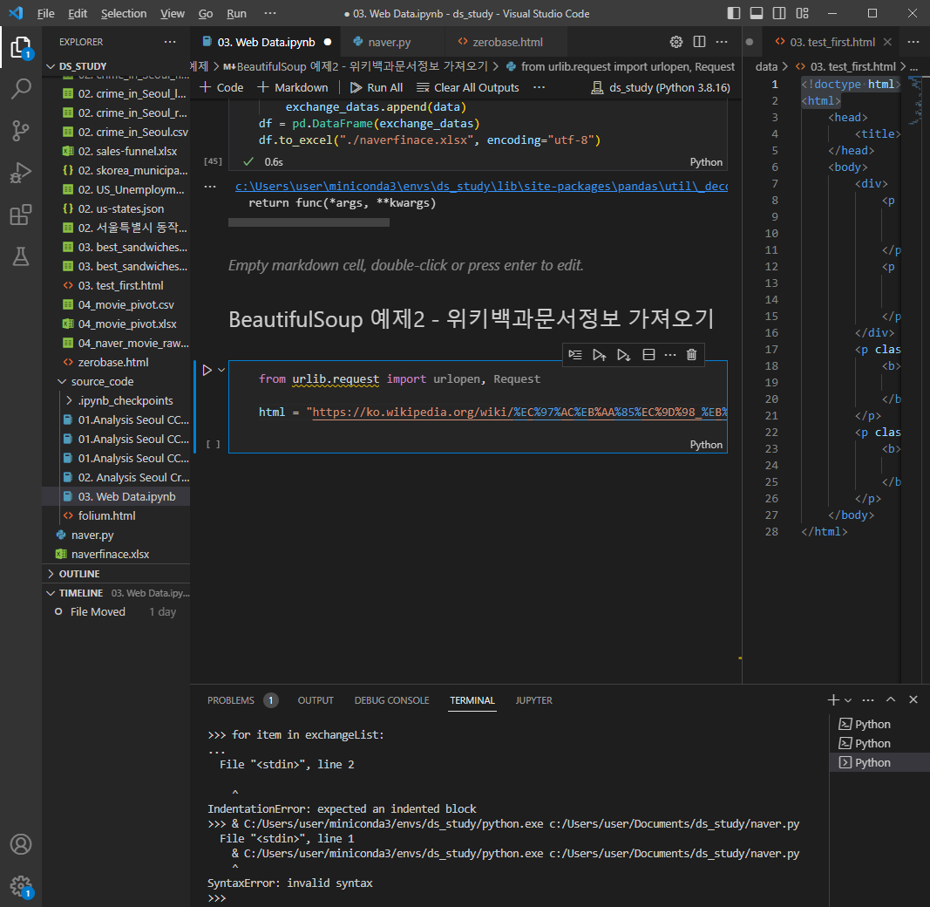Maximize the terminal panel size

pyautogui.click(x=891, y=700)
